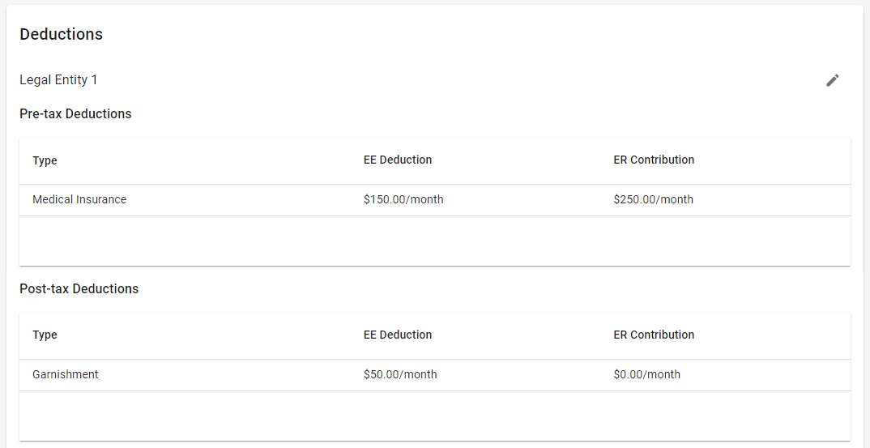
Task: Click the $50.00/month Garnishment deduction value
Action: [400, 374]
